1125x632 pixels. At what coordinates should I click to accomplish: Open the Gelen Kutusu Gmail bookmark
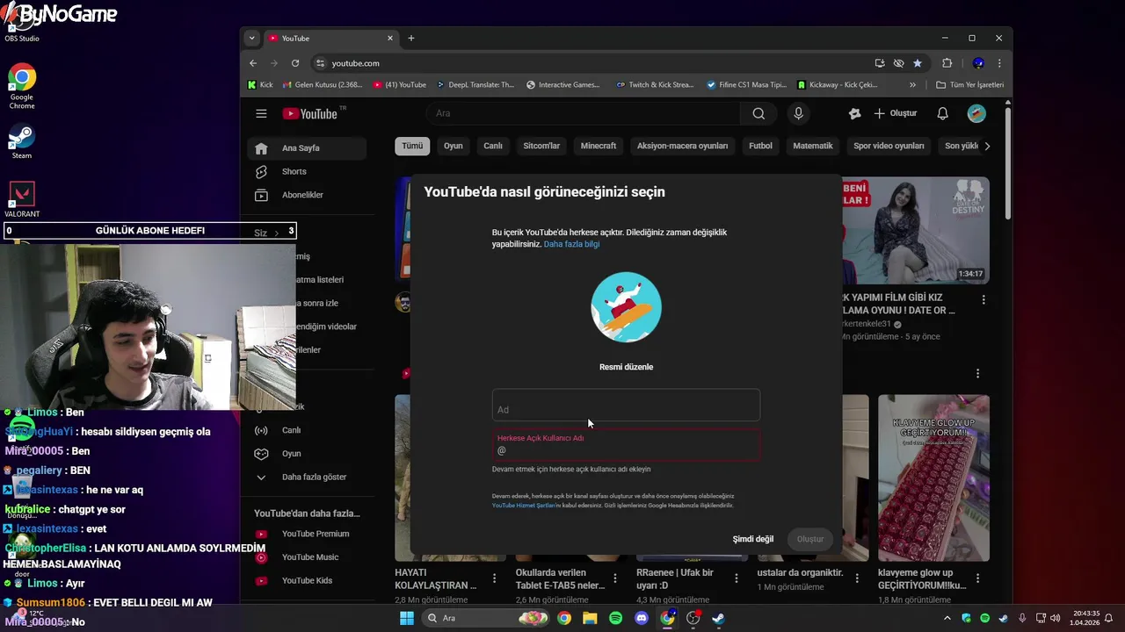click(323, 85)
